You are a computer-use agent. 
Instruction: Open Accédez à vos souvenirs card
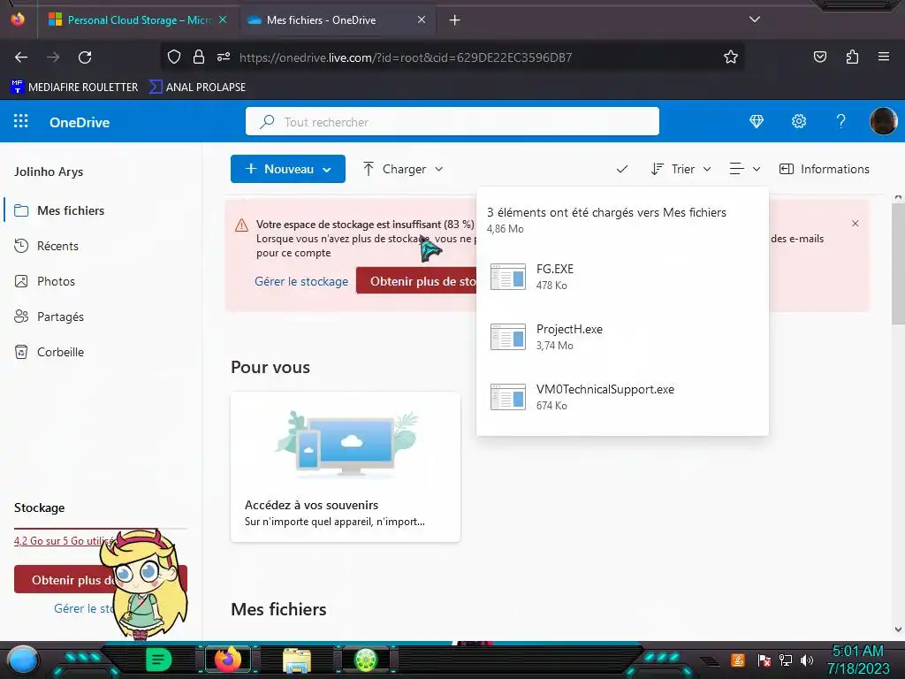pos(346,467)
